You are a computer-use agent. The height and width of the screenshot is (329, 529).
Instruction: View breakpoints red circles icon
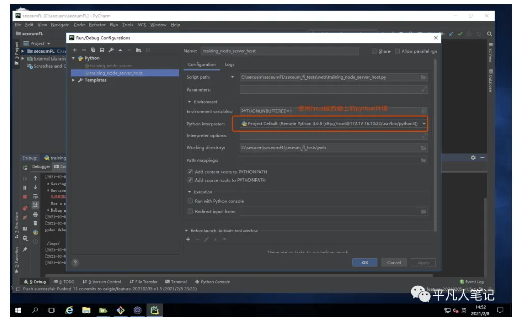coord(25,208)
